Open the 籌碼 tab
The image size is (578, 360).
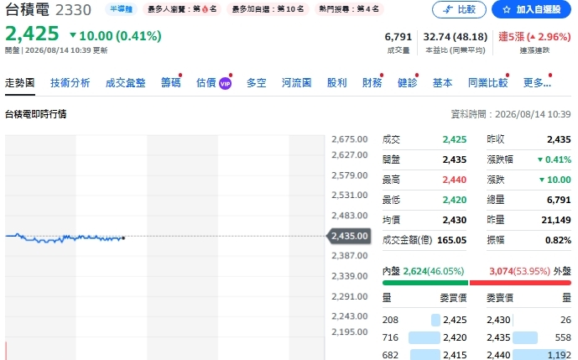pyautogui.click(x=170, y=82)
